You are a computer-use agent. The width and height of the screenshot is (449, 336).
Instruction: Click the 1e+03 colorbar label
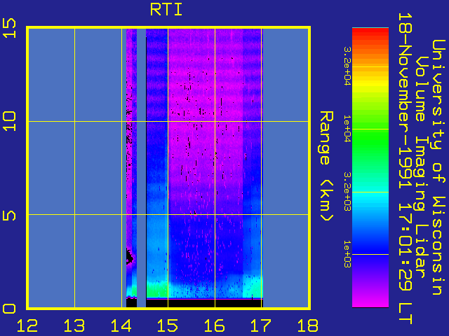pyautogui.click(x=347, y=254)
